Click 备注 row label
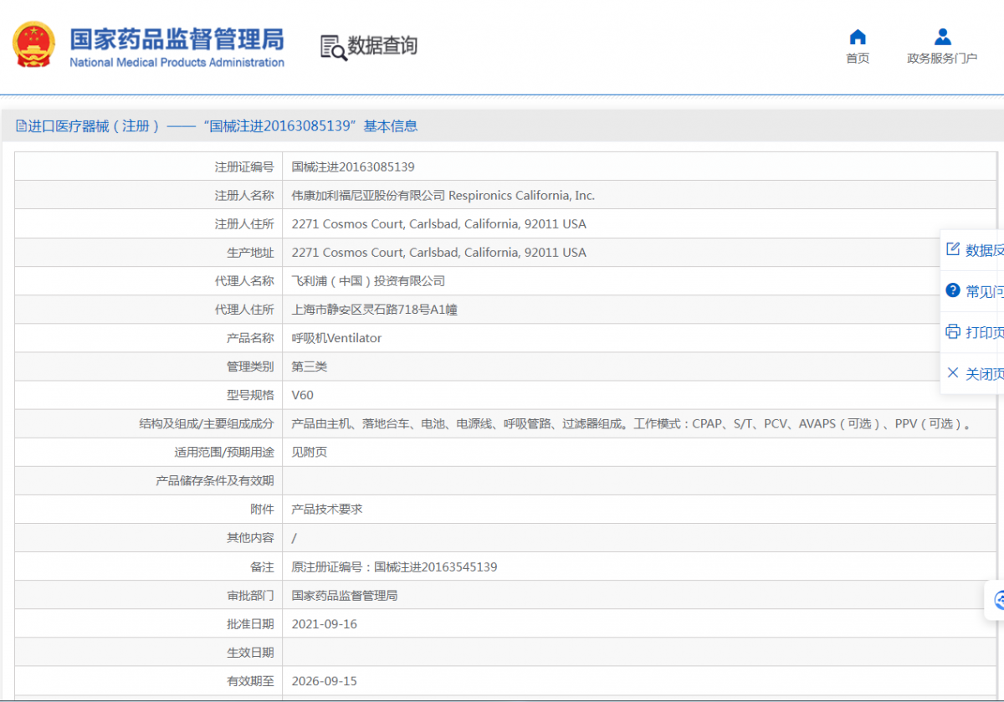Image resolution: width=1004 pixels, height=702 pixels. [262, 567]
